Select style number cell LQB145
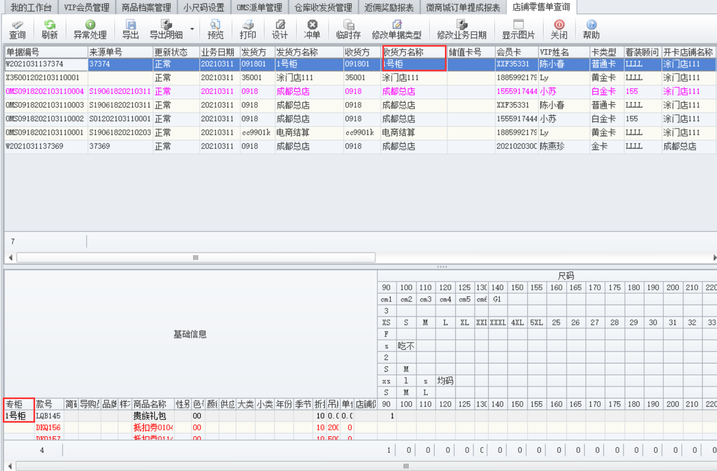The height and width of the screenshot is (471, 717). (49, 417)
